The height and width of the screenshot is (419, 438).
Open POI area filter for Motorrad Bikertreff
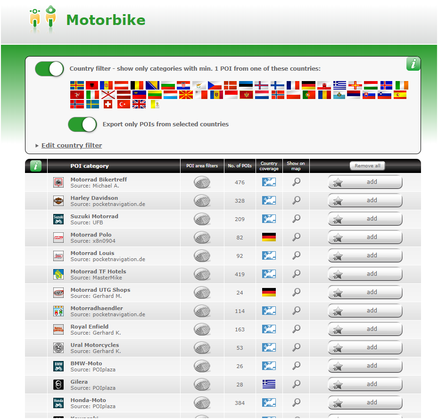[x=202, y=182]
